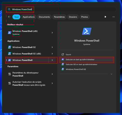This screenshot has width=122, height=115.
Task: Choose Exécuter en tant qu'administrateur
Action: (x=87, y=59)
